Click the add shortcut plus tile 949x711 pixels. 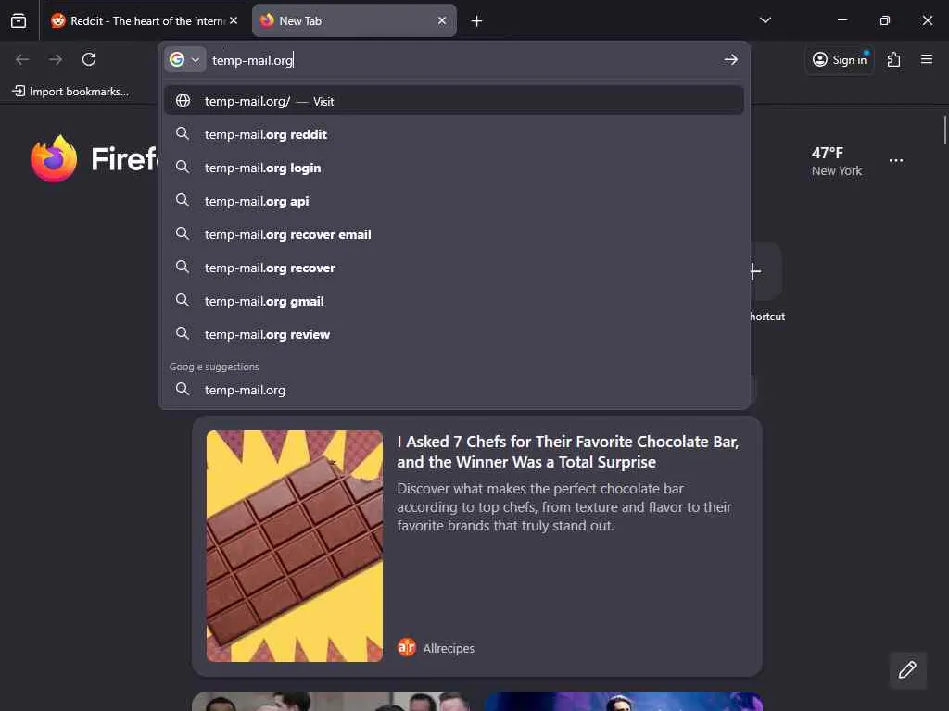[766, 271]
